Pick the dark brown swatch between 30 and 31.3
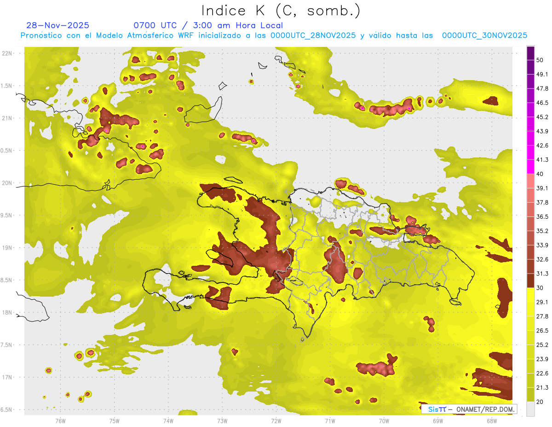The image size is (552, 427). pyautogui.click(x=530, y=281)
